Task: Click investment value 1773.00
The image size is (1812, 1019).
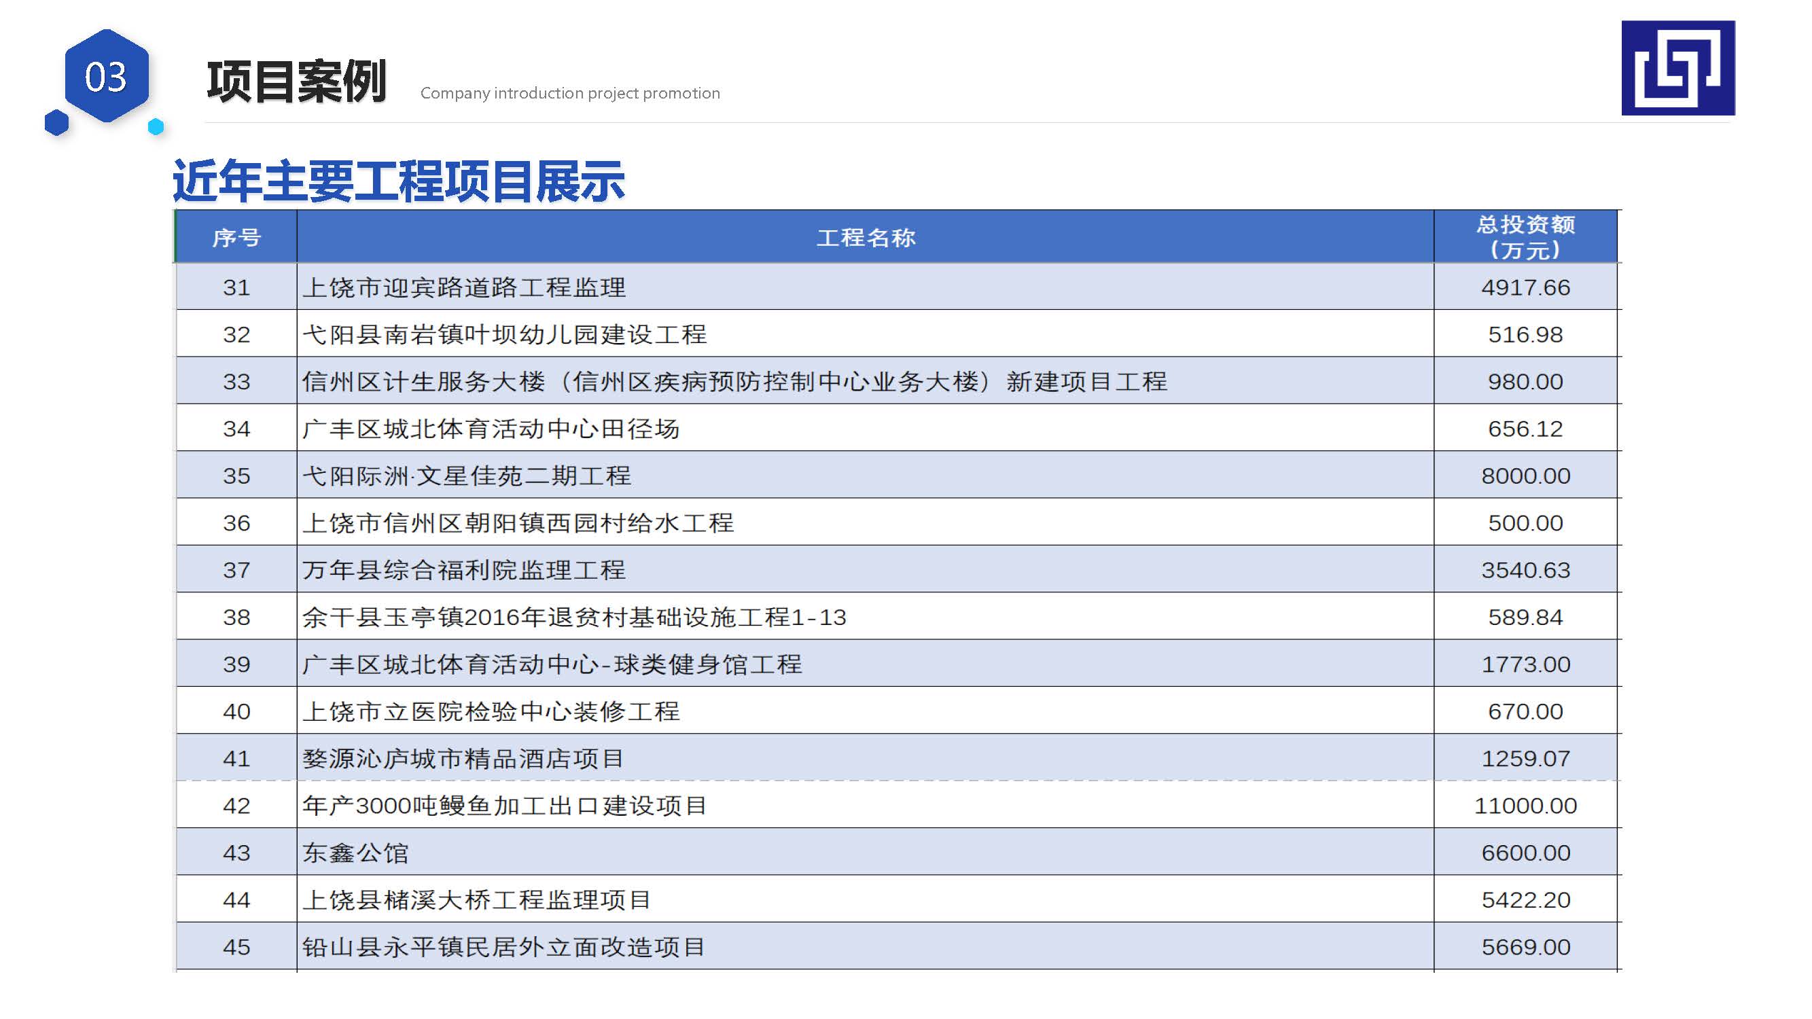Action: point(1525,664)
